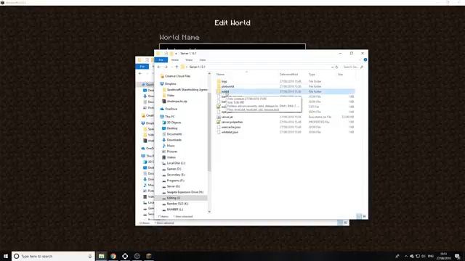Open Seagate Expansion Drive (H:)

[185, 192]
